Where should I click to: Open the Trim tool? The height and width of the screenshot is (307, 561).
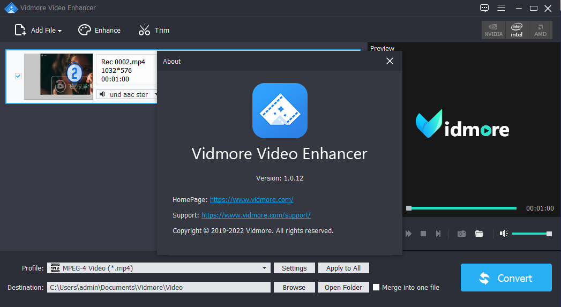[x=154, y=30]
